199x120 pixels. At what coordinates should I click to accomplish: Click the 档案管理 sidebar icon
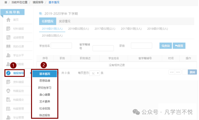[8, 109]
